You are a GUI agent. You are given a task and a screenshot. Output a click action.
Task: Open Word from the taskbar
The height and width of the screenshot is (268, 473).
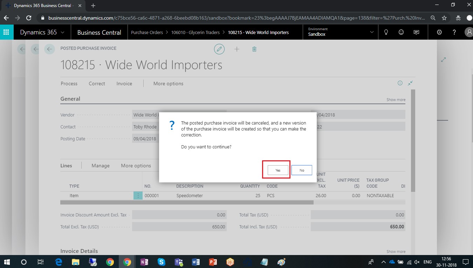[196, 262]
